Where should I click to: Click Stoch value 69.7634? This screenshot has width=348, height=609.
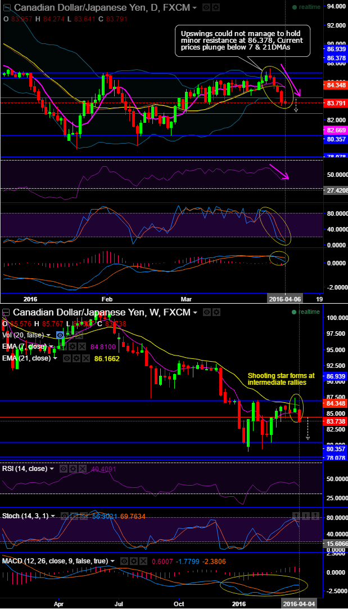(132, 516)
